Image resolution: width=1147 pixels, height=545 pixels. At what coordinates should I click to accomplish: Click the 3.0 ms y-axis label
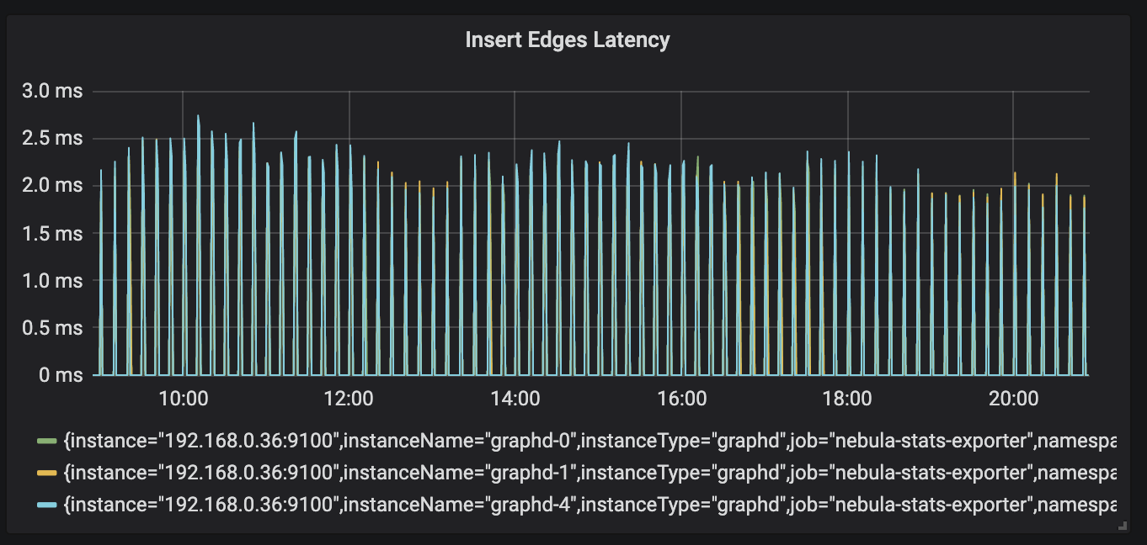point(51,91)
